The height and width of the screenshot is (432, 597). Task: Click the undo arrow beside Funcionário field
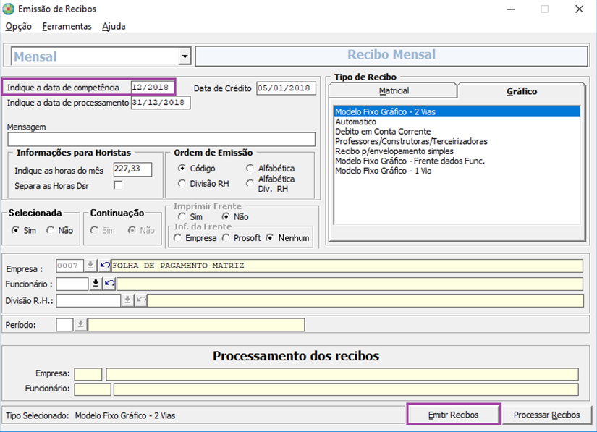(x=109, y=284)
